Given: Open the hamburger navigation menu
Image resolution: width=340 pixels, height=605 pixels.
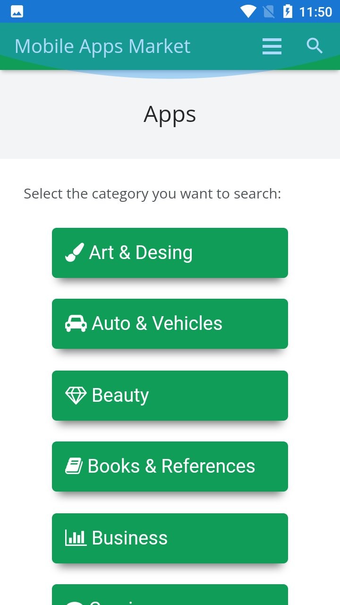Looking at the screenshot, I should coord(272,46).
